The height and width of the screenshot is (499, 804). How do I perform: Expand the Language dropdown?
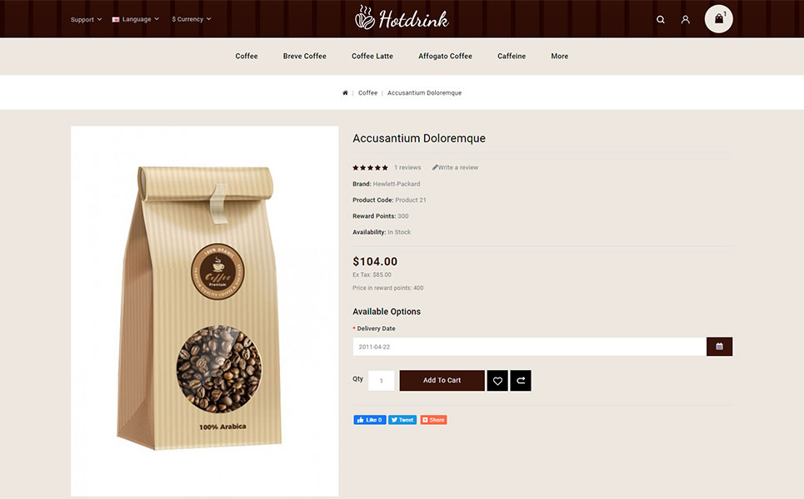point(135,19)
